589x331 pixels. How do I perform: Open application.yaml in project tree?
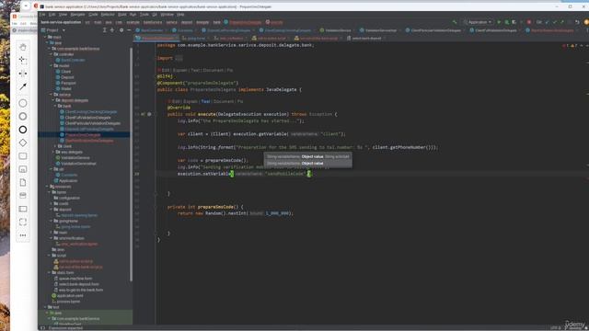coord(70,296)
